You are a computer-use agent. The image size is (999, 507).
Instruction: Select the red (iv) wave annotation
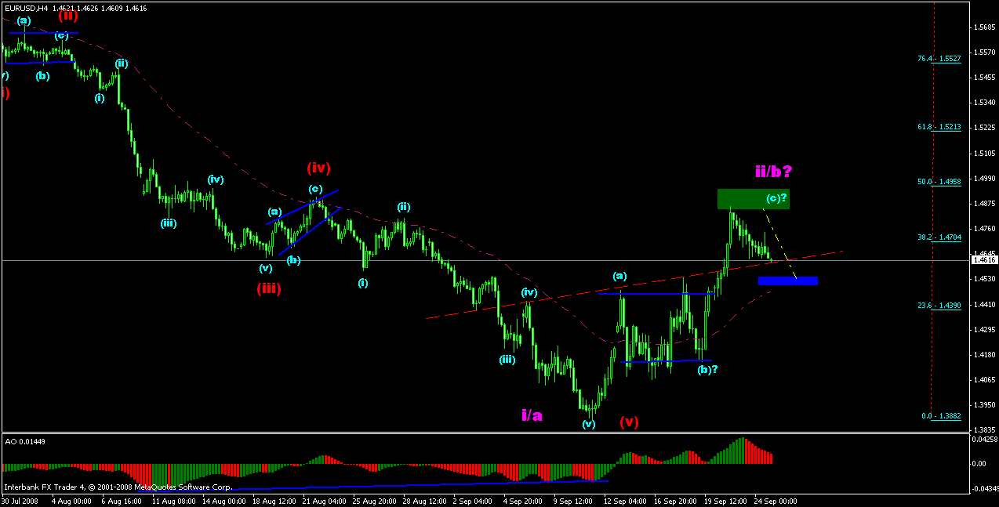[x=318, y=167]
